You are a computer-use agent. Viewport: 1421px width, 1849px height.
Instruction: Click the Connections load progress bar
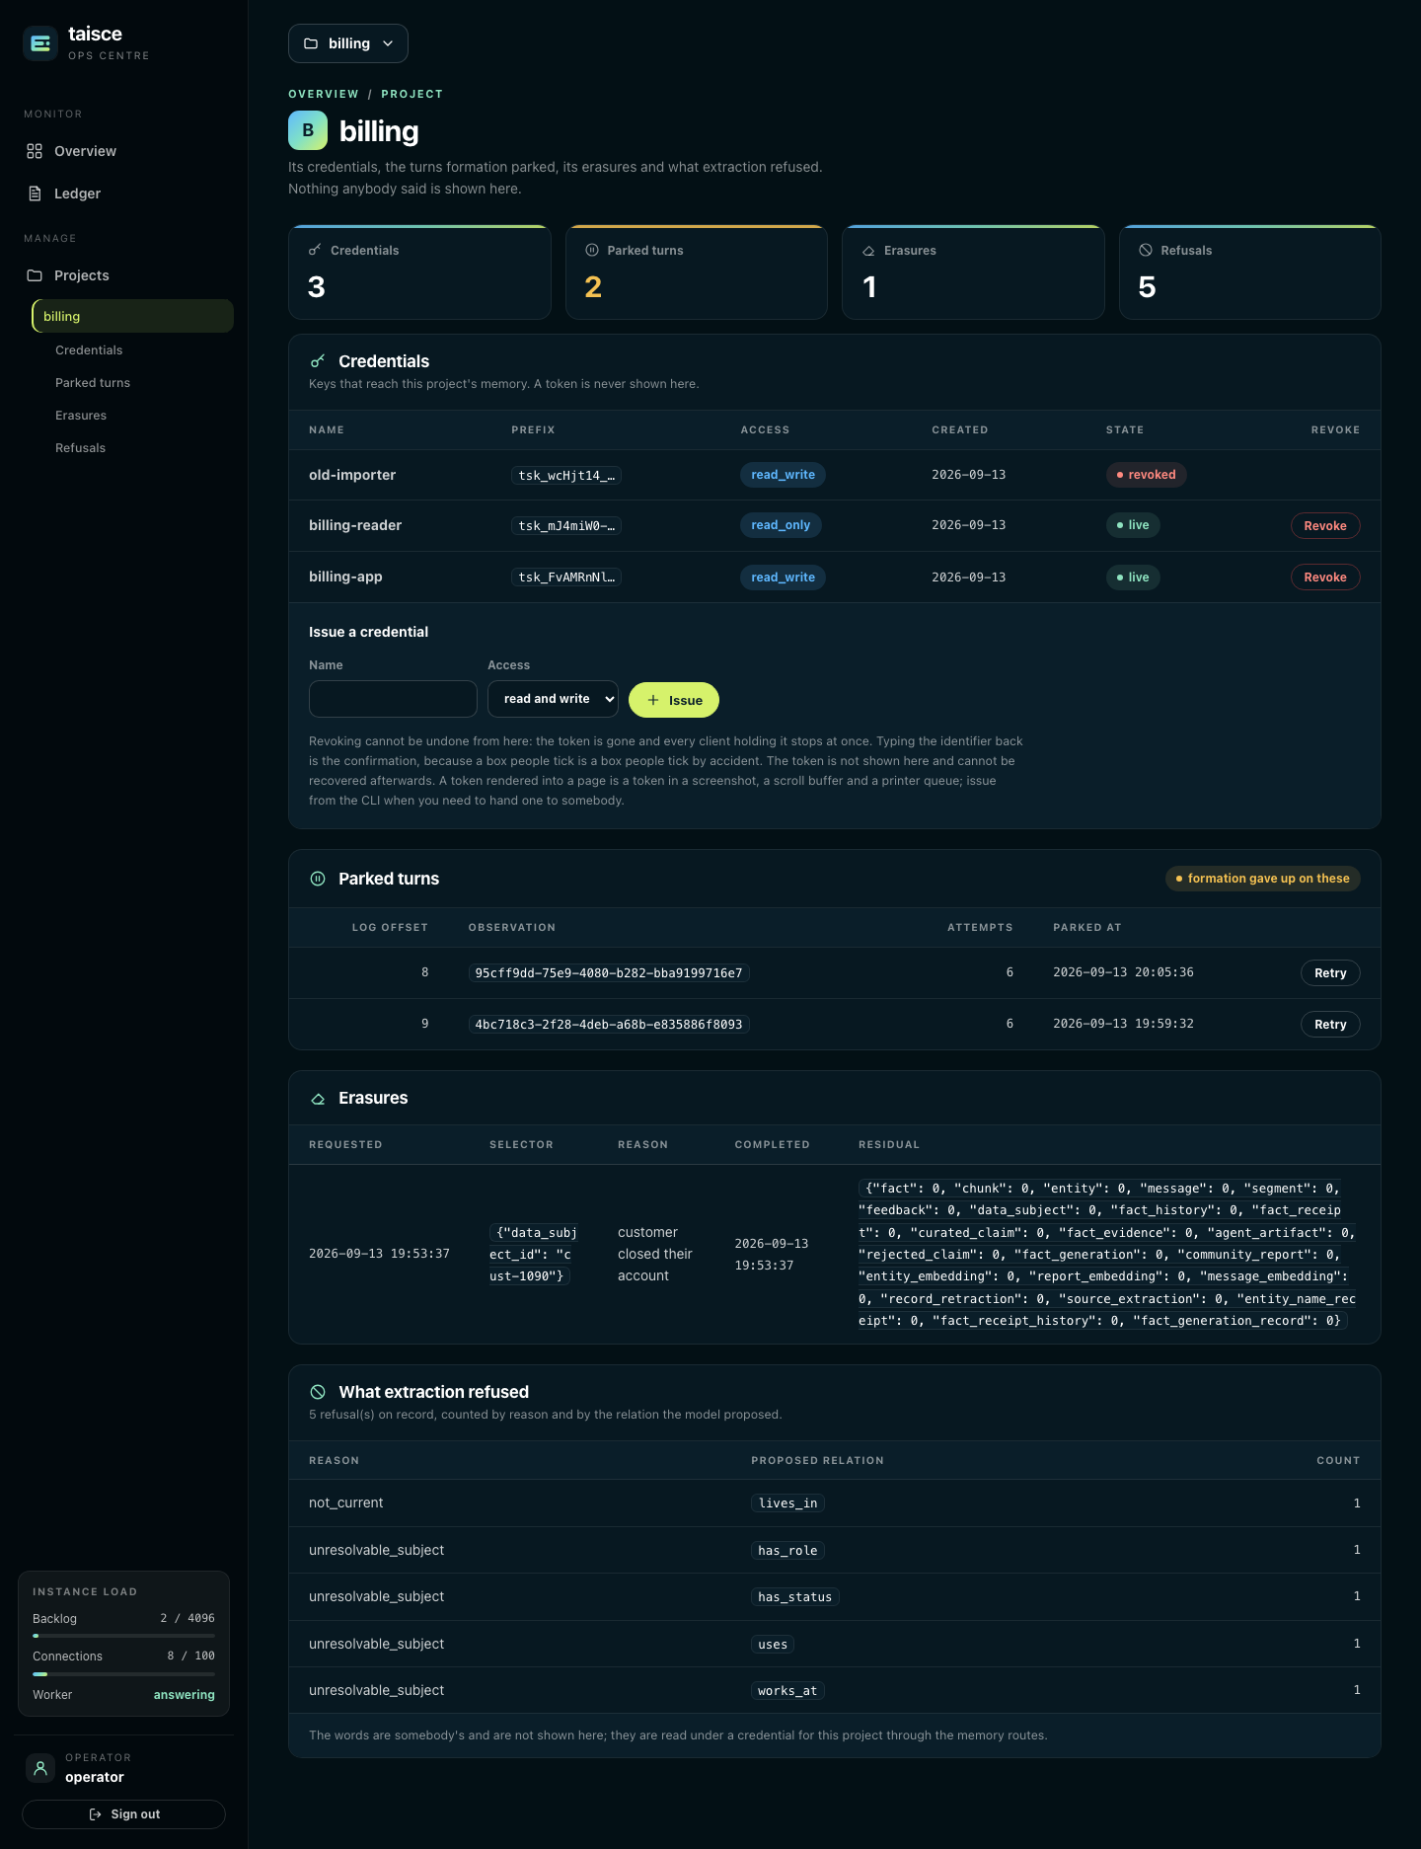(x=123, y=1674)
